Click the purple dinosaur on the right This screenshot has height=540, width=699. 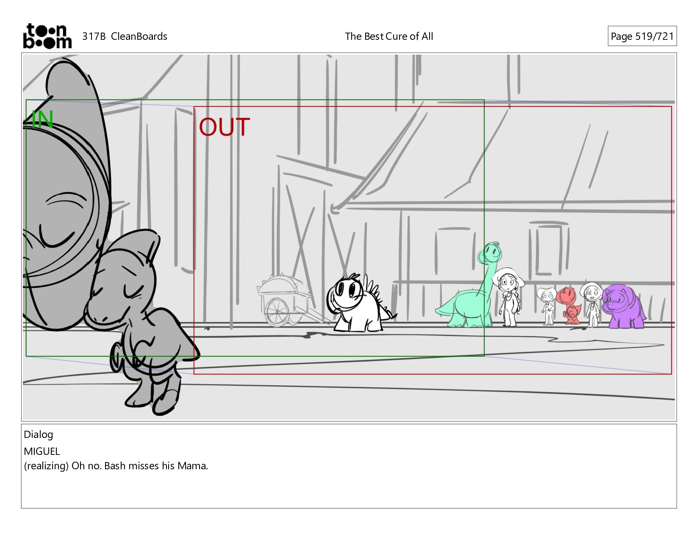pos(624,307)
